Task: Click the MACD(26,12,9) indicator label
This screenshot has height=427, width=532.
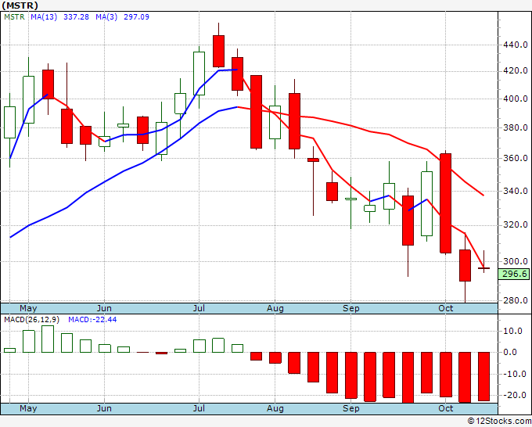Action: point(31,320)
